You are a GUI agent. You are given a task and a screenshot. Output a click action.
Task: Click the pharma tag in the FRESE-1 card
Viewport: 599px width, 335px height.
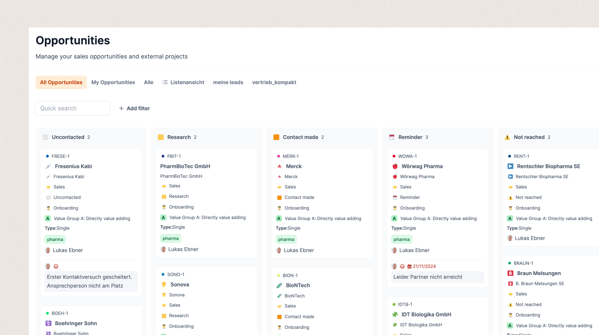pos(55,239)
